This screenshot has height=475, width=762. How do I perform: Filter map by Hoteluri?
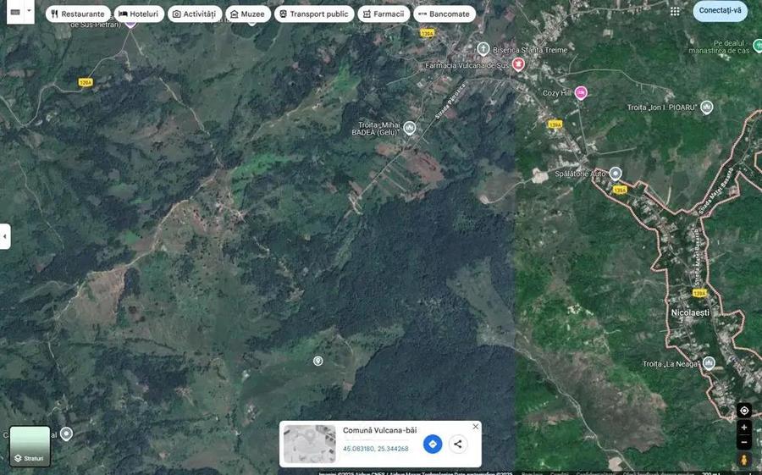pyautogui.click(x=138, y=14)
